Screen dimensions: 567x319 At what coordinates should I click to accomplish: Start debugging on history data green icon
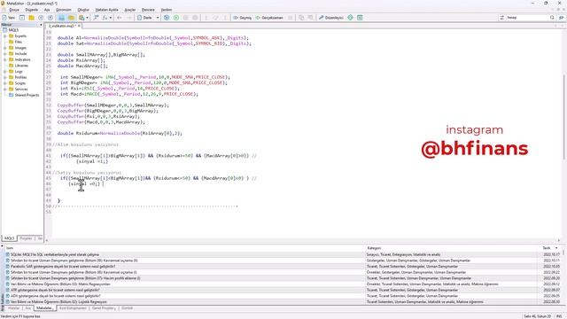click(176, 18)
